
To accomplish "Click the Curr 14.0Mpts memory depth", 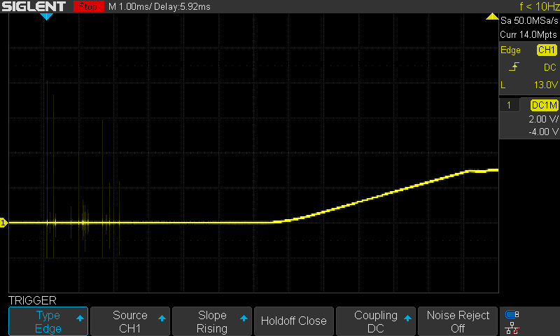I will [528, 34].
